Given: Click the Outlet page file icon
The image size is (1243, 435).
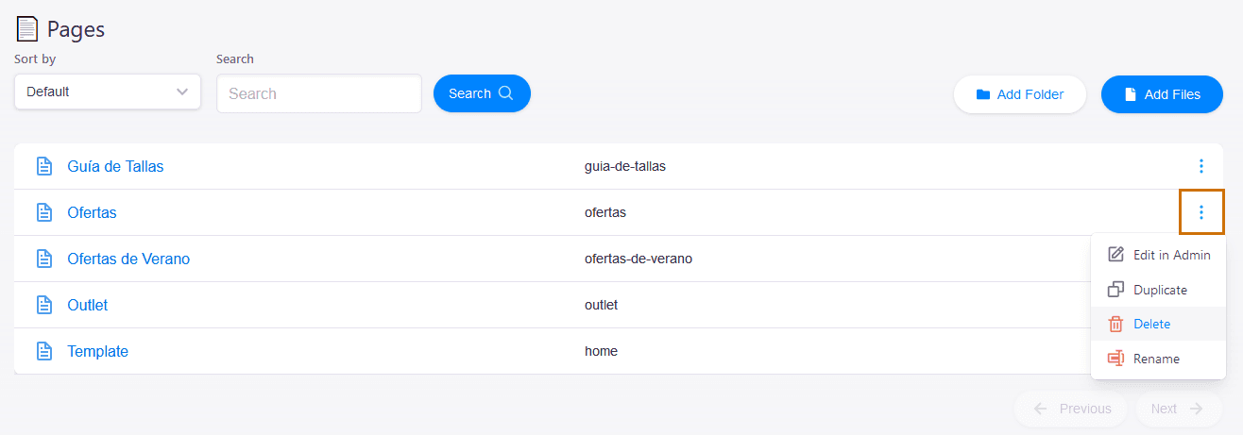Looking at the screenshot, I should click(x=43, y=305).
